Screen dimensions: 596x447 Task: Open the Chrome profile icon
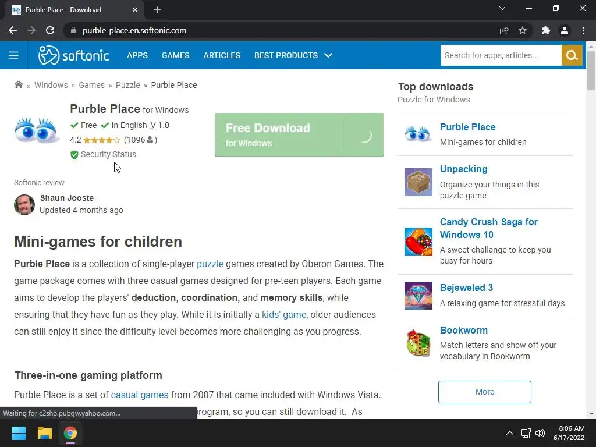pos(565,30)
